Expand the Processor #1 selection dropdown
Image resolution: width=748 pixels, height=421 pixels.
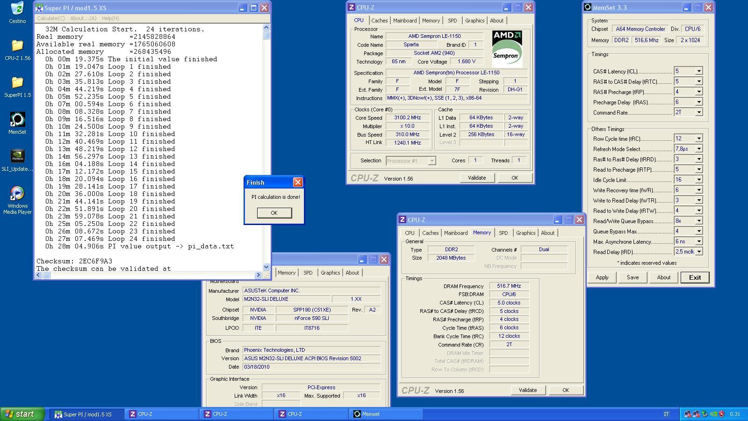point(432,161)
